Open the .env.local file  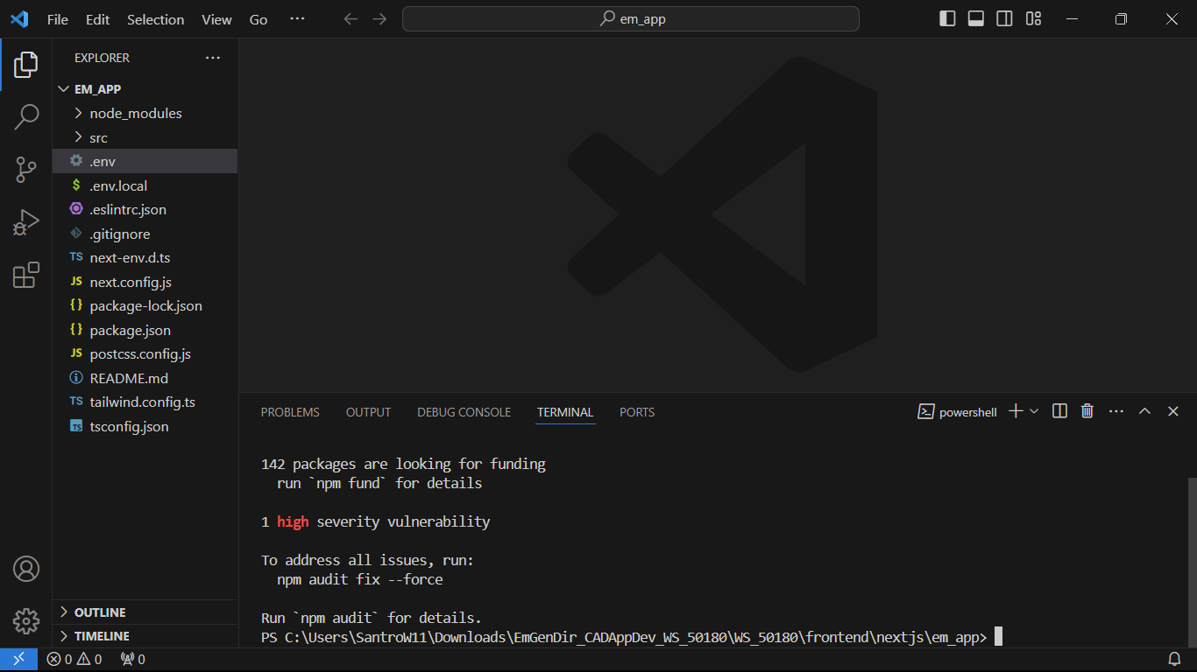click(x=145, y=185)
